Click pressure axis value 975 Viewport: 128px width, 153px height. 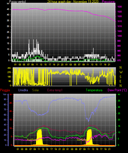coord(119,60)
